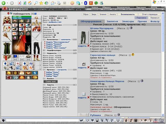Open the Штаны Мусорщика item title link
The height and width of the screenshot is (124, 166).
click(102, 28)
